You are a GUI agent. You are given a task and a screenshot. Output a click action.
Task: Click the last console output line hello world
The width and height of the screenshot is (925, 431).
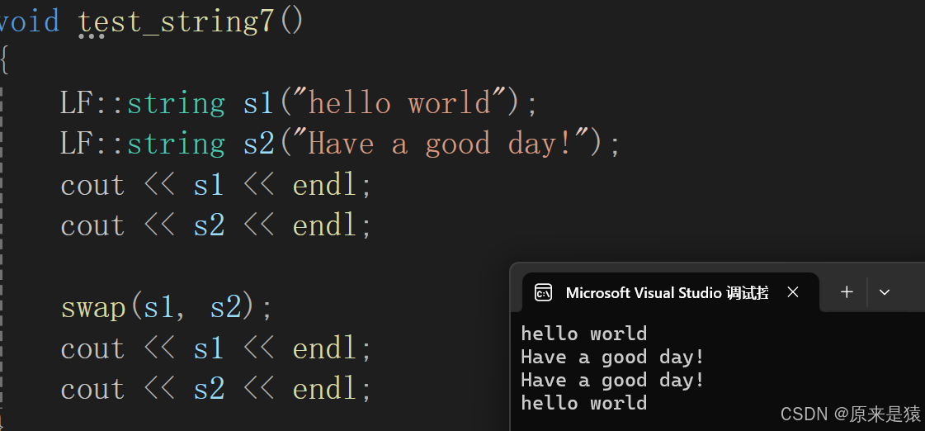(x=584, y=403)
